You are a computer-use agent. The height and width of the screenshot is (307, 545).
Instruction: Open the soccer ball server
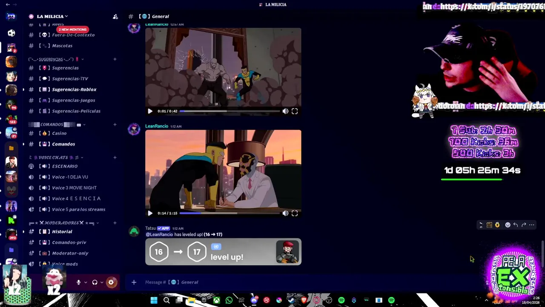pos(11,33)
